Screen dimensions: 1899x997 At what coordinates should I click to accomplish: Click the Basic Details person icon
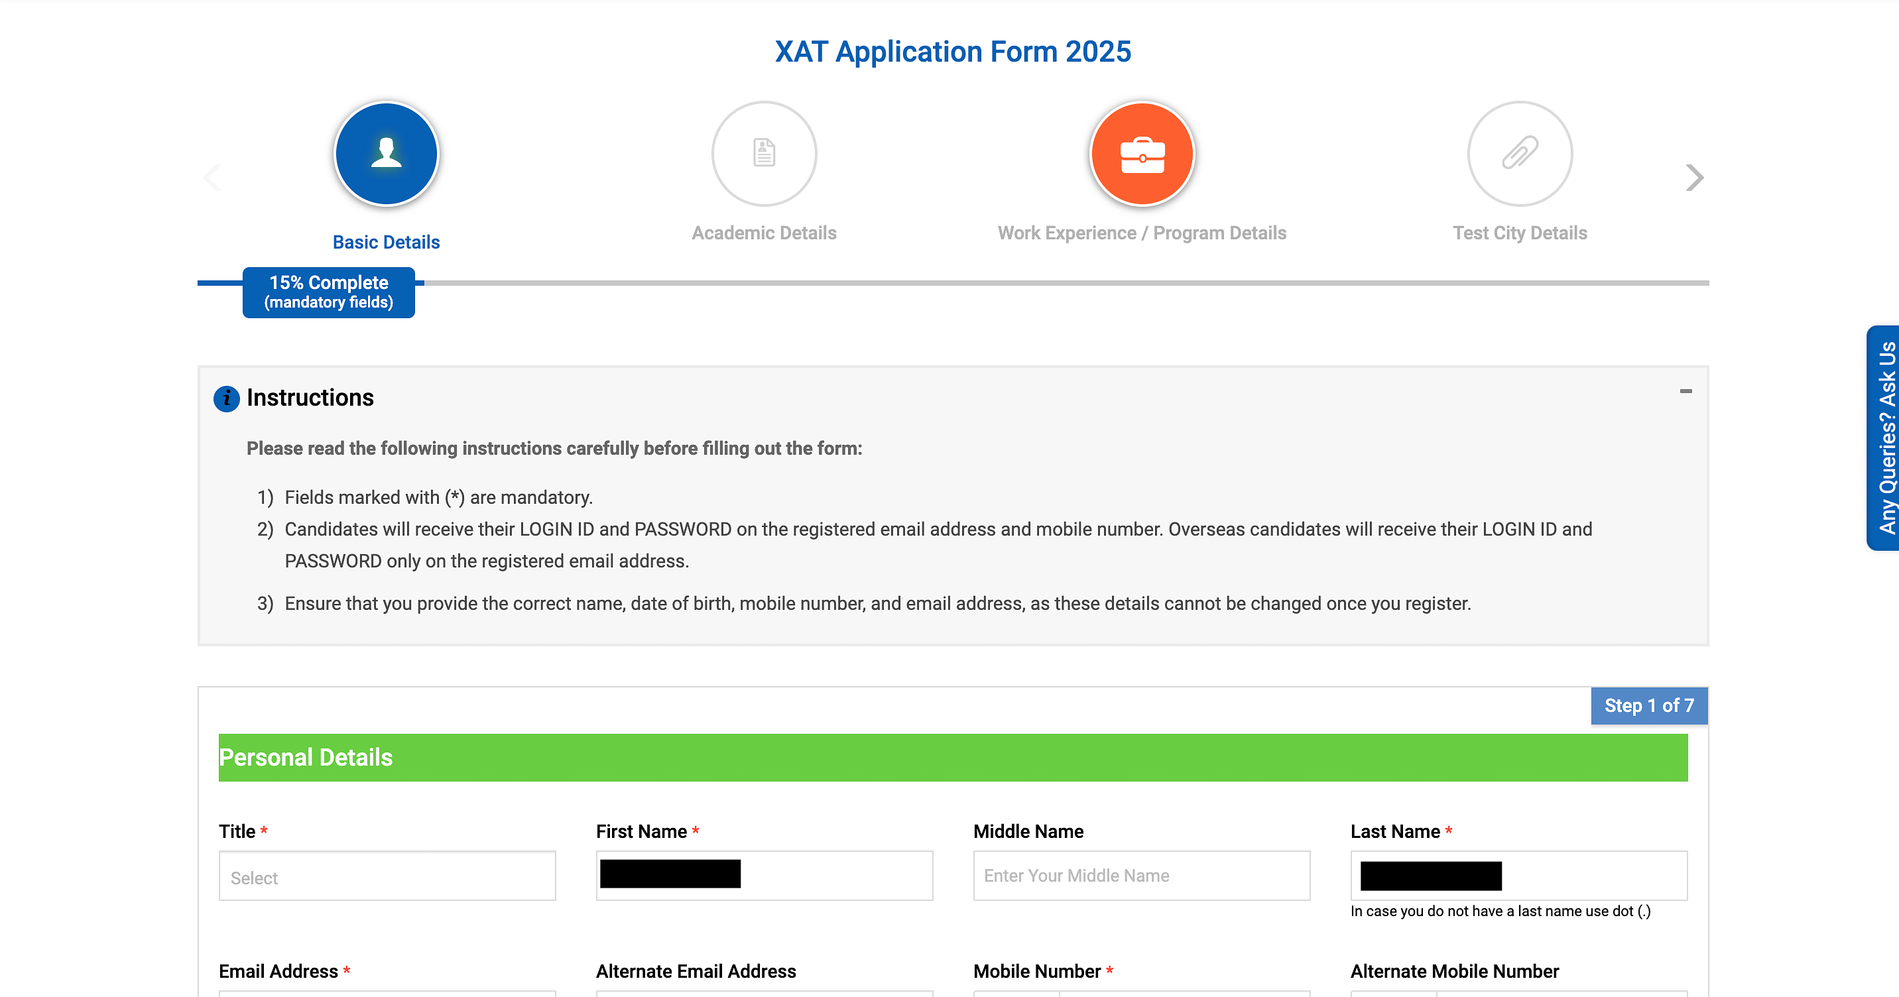click(387, 154)
